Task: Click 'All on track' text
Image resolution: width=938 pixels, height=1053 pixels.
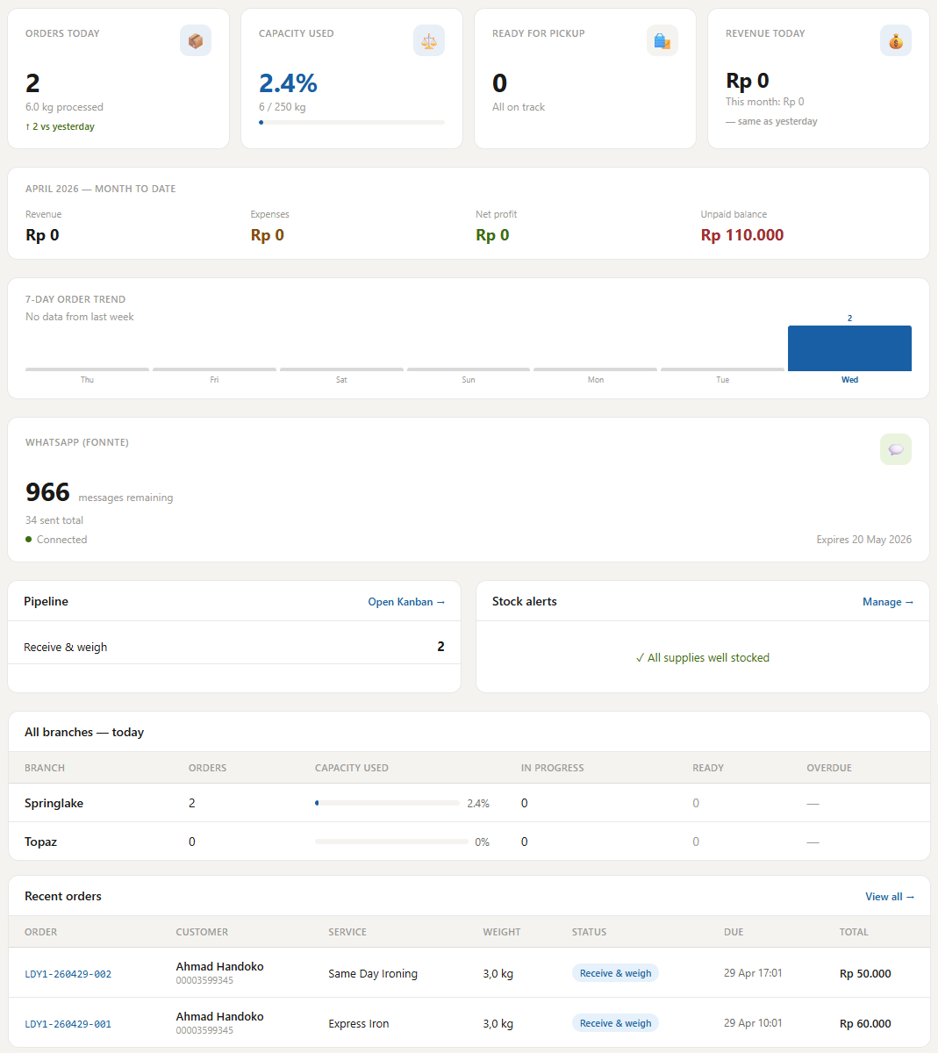Action: point(519,107)
